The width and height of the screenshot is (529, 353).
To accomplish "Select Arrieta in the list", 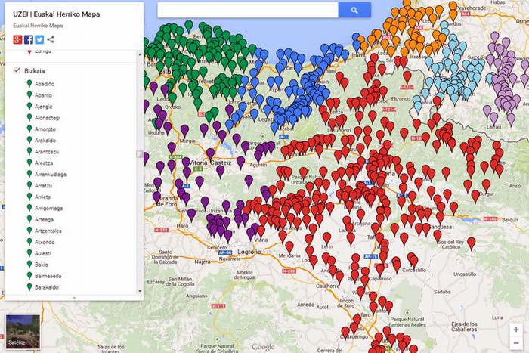I will [x=42, y=197].
